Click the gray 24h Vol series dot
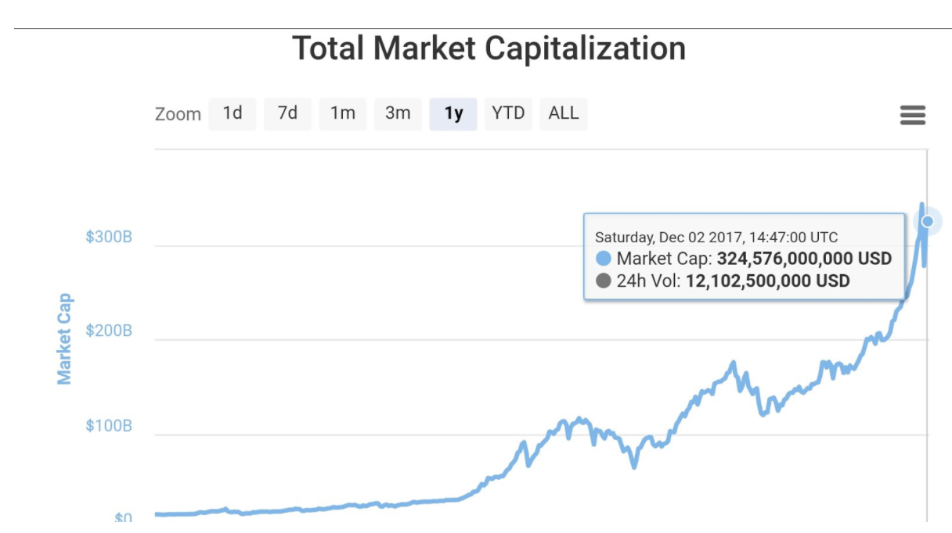 tap(603, 281)
